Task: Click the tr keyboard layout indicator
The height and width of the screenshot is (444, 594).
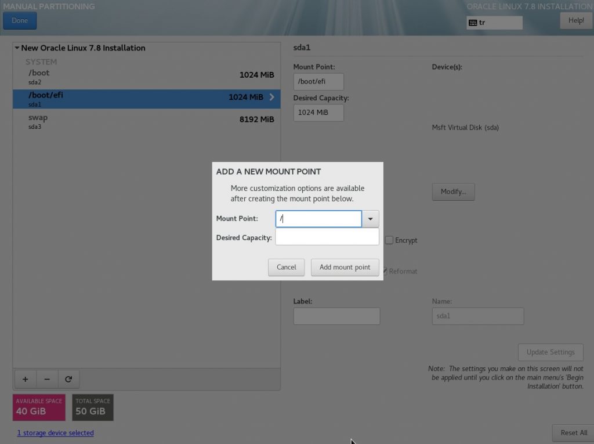Action: (x=495, y=23)
